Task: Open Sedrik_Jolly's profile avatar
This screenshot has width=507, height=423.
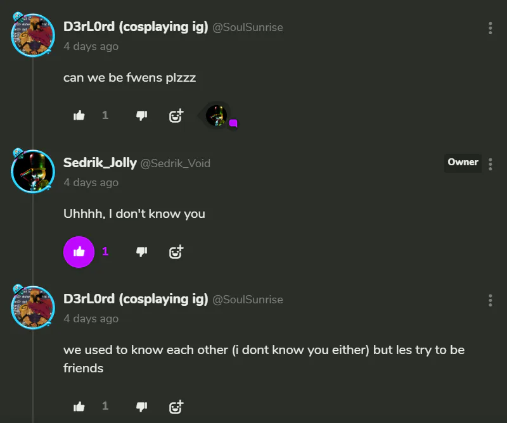Action: [33, 172]
